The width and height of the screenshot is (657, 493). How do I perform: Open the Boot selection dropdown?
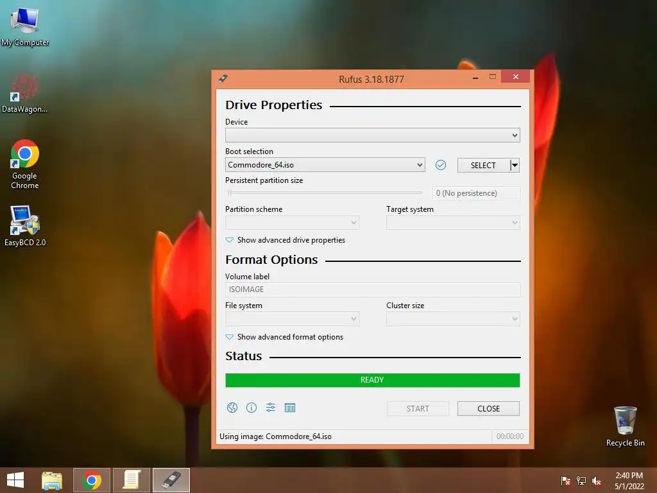tap(325, 165)
